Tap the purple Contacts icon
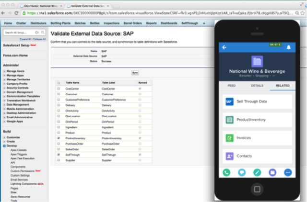 (229, 156)
